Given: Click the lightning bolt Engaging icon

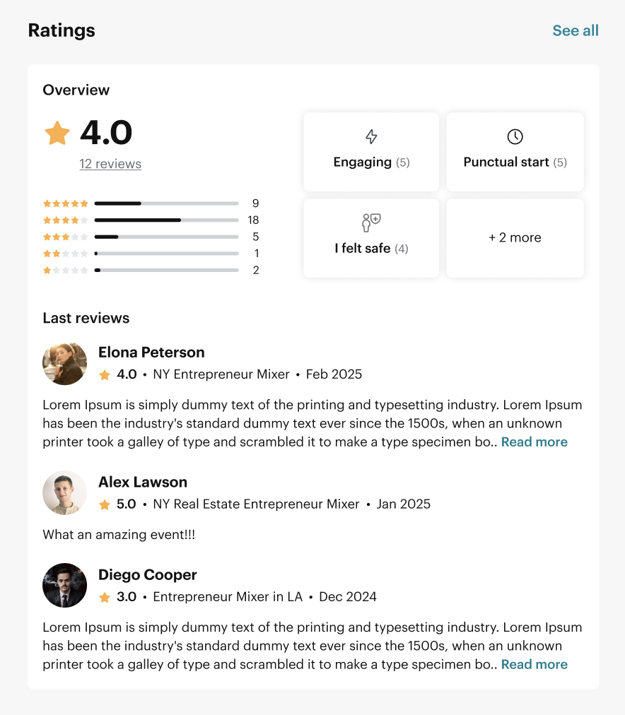Looking at the screenshot, I should coord(371,136).
